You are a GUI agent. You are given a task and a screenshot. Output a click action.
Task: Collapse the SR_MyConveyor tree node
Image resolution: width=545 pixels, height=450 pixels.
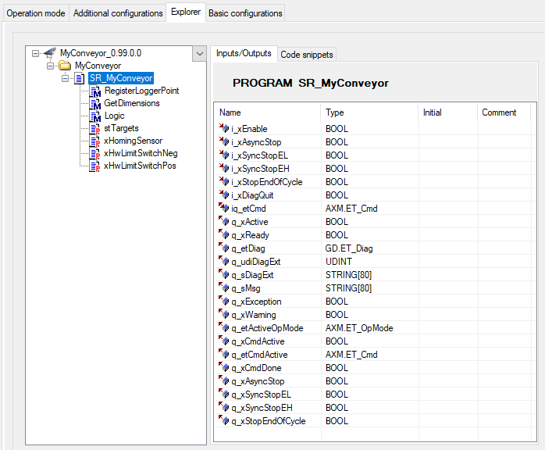point(66,78)
